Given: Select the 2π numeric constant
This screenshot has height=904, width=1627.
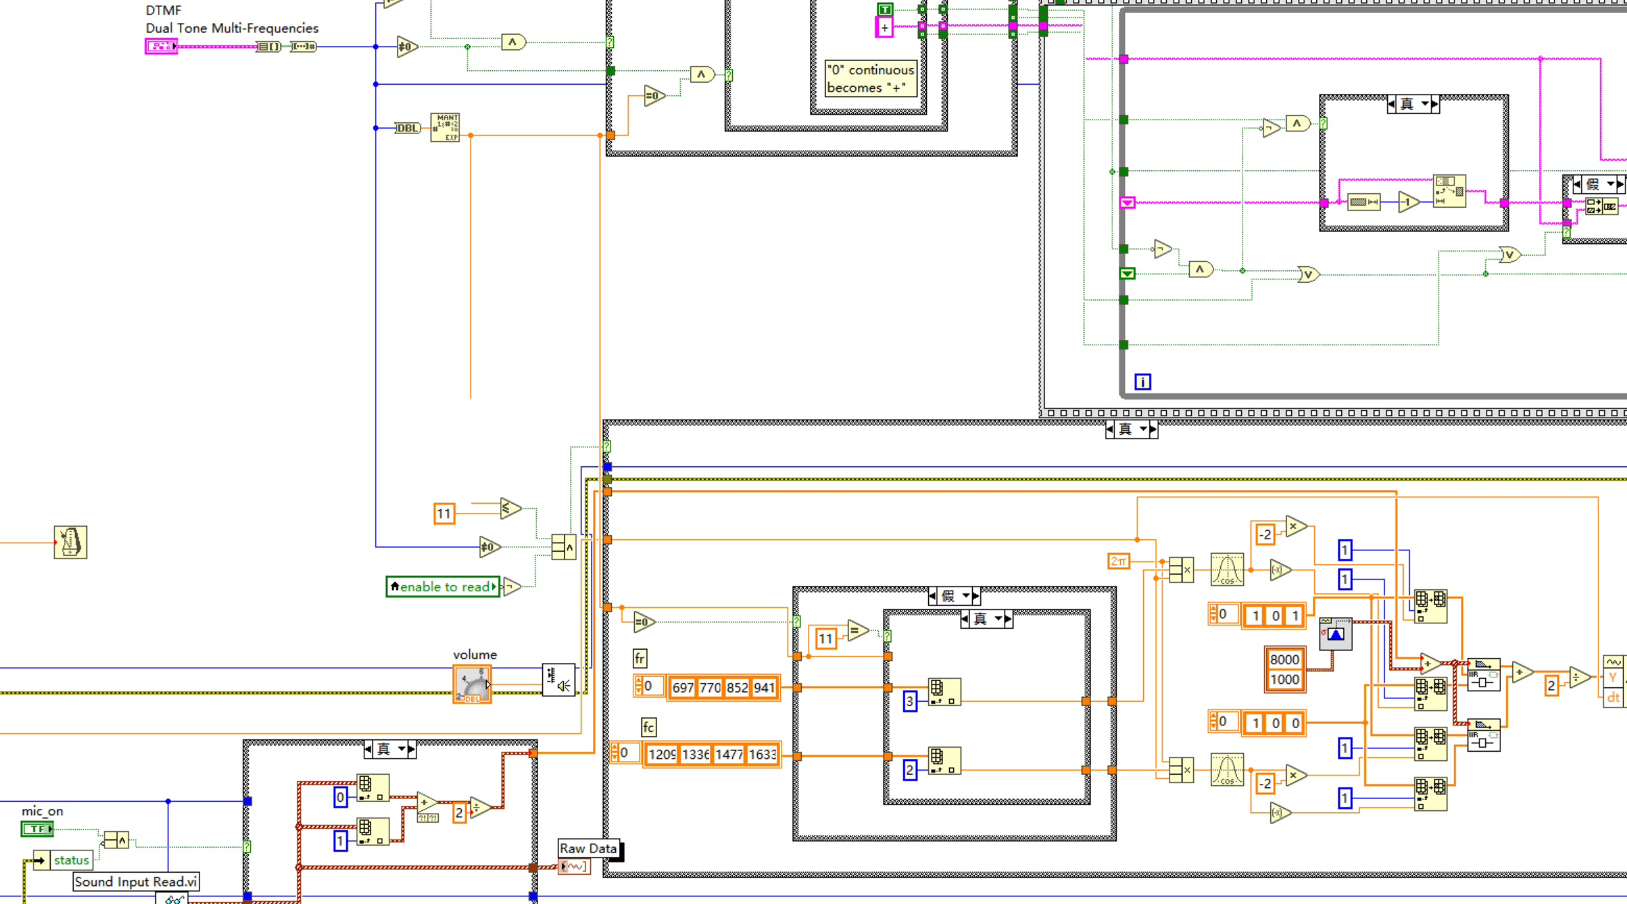Looking at the screenshot, I should coord(1118,561).
